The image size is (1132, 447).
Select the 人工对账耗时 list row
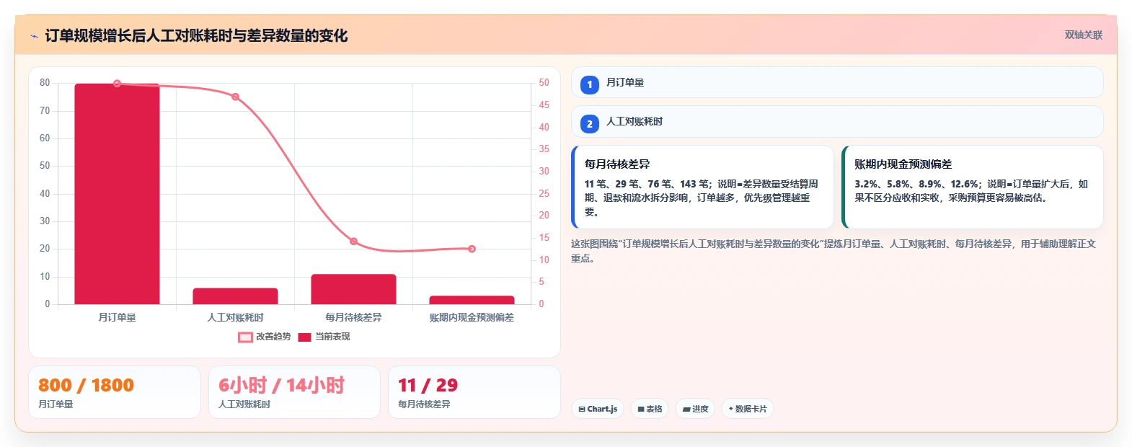pyautogui.click(x=837, y=121)
